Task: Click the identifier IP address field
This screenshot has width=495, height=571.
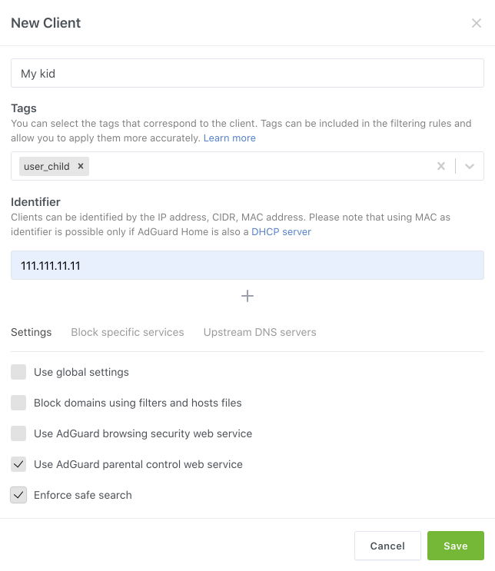Action: [247, 265]
